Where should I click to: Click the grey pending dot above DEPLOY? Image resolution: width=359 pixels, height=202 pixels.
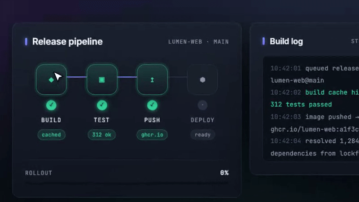click(x=203, y=105)
